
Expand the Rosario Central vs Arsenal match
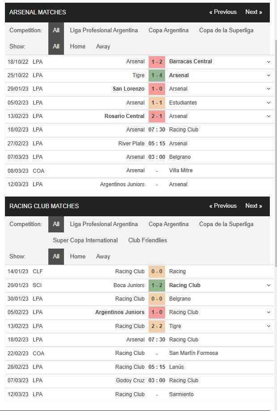pos(268,116)
